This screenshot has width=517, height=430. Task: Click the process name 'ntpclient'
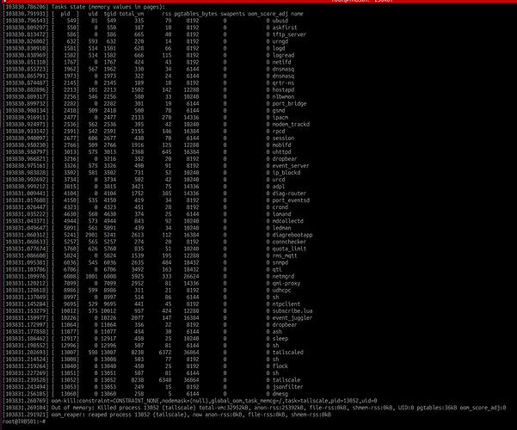point(286,304)
